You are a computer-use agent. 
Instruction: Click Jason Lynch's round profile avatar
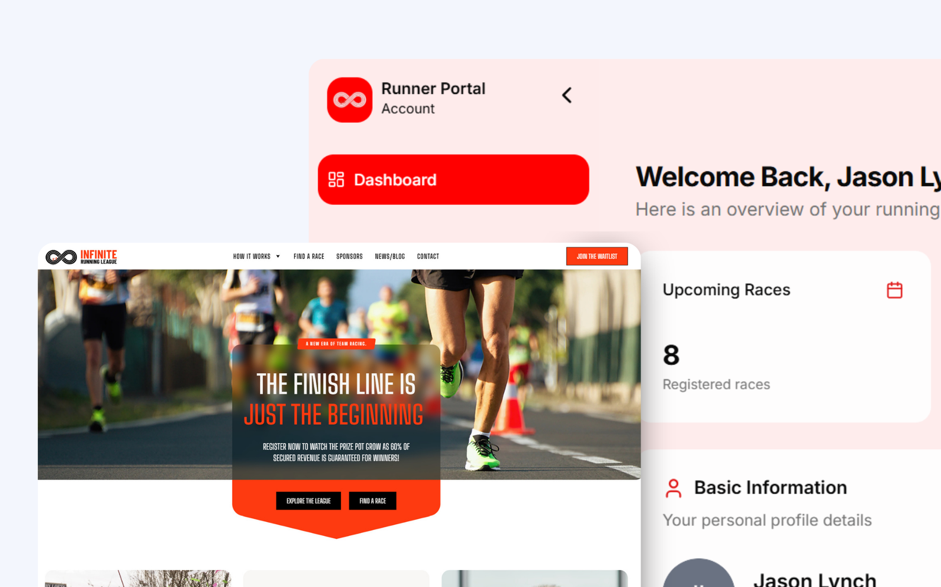[x=699, y=576]
